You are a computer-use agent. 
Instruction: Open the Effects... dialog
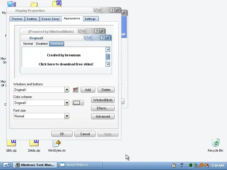click(x=103, y=108)
